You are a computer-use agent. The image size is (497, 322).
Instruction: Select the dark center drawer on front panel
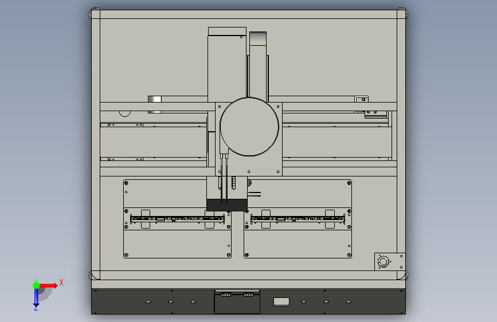tap(237, 303)
